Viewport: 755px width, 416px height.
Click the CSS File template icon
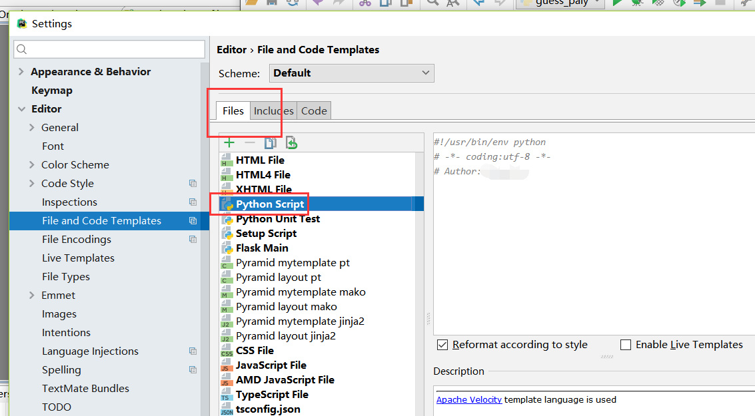(227, 351)
